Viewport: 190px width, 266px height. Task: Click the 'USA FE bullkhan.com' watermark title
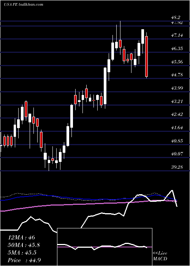(24, 4)
